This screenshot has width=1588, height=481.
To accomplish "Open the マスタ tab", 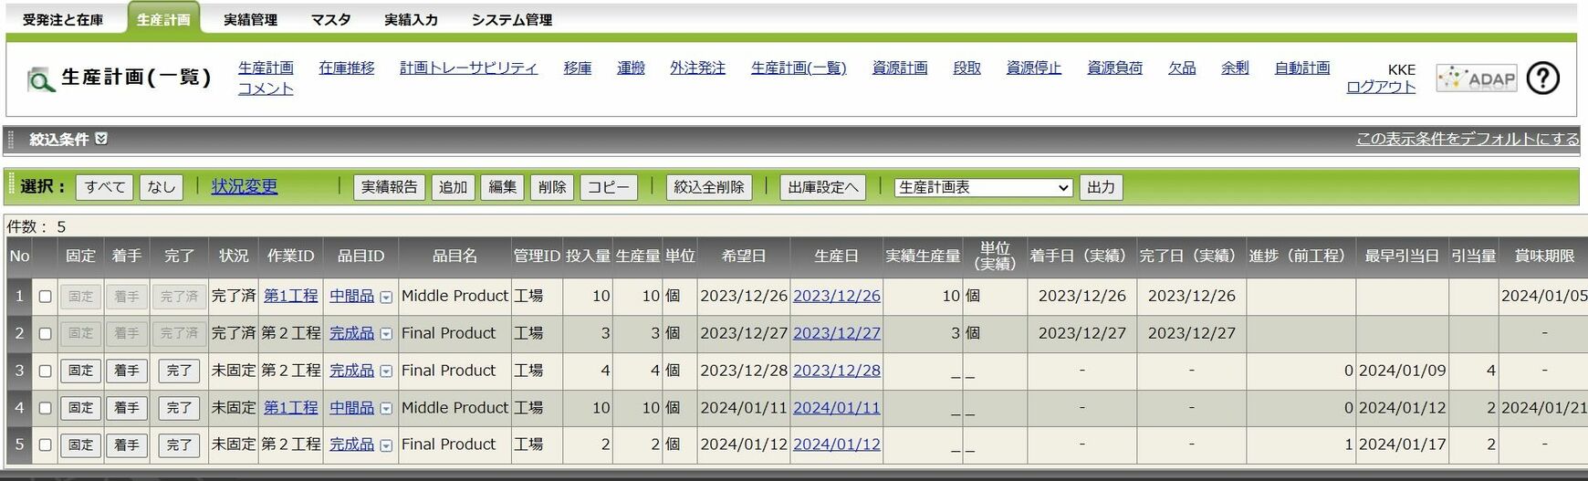I will 330,19.
